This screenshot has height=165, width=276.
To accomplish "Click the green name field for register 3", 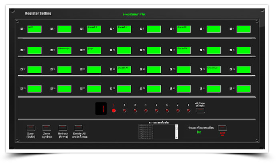I will coord(94,29).
